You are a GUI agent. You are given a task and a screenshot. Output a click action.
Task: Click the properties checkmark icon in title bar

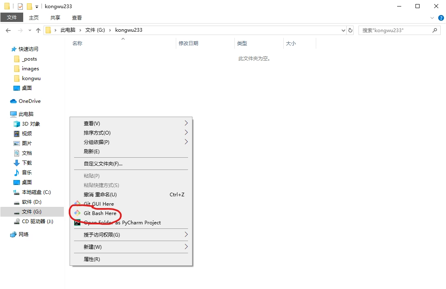tap(20, 6)
